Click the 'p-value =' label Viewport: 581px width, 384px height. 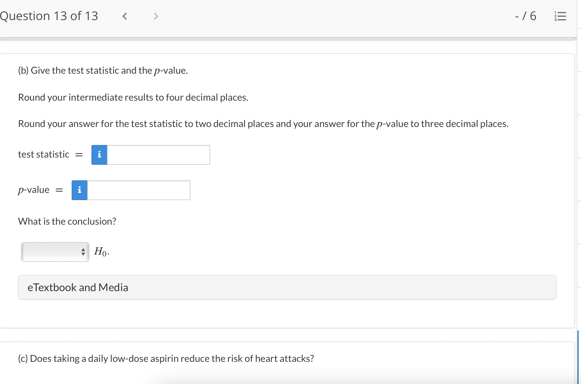pyautogui.click(x=34, y=190)
